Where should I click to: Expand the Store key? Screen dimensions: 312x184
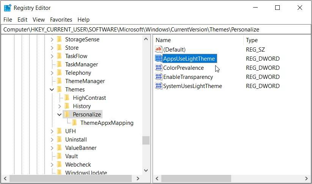(x=52, y=48)
